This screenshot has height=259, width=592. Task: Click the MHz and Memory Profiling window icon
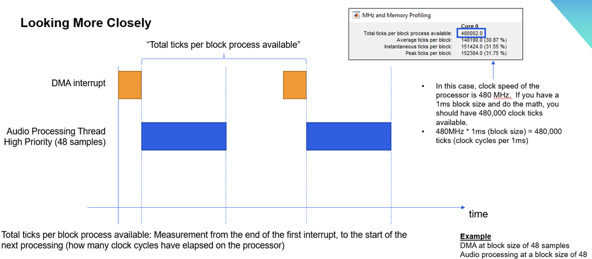coord(356,15)
